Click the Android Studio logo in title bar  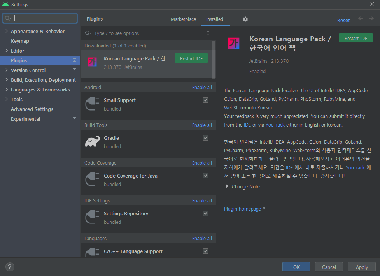5,4
